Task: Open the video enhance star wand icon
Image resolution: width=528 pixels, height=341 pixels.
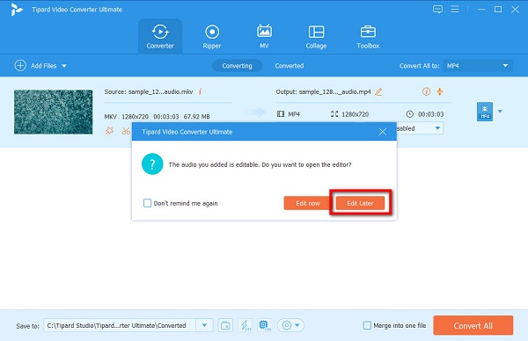Action: (109, 130)
